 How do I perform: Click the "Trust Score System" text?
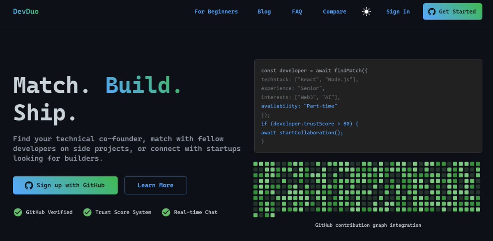[x=123, y=212]
